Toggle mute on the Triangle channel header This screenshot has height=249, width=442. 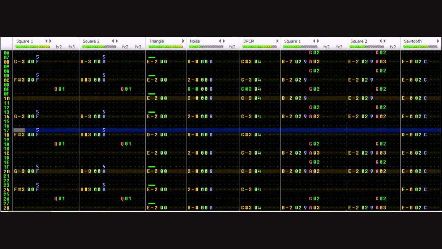click(156, 41)
